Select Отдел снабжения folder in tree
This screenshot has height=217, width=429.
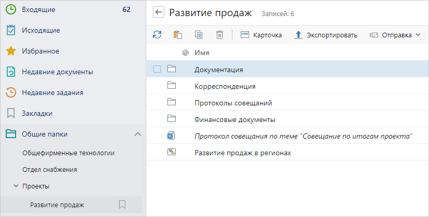[49, 169]
